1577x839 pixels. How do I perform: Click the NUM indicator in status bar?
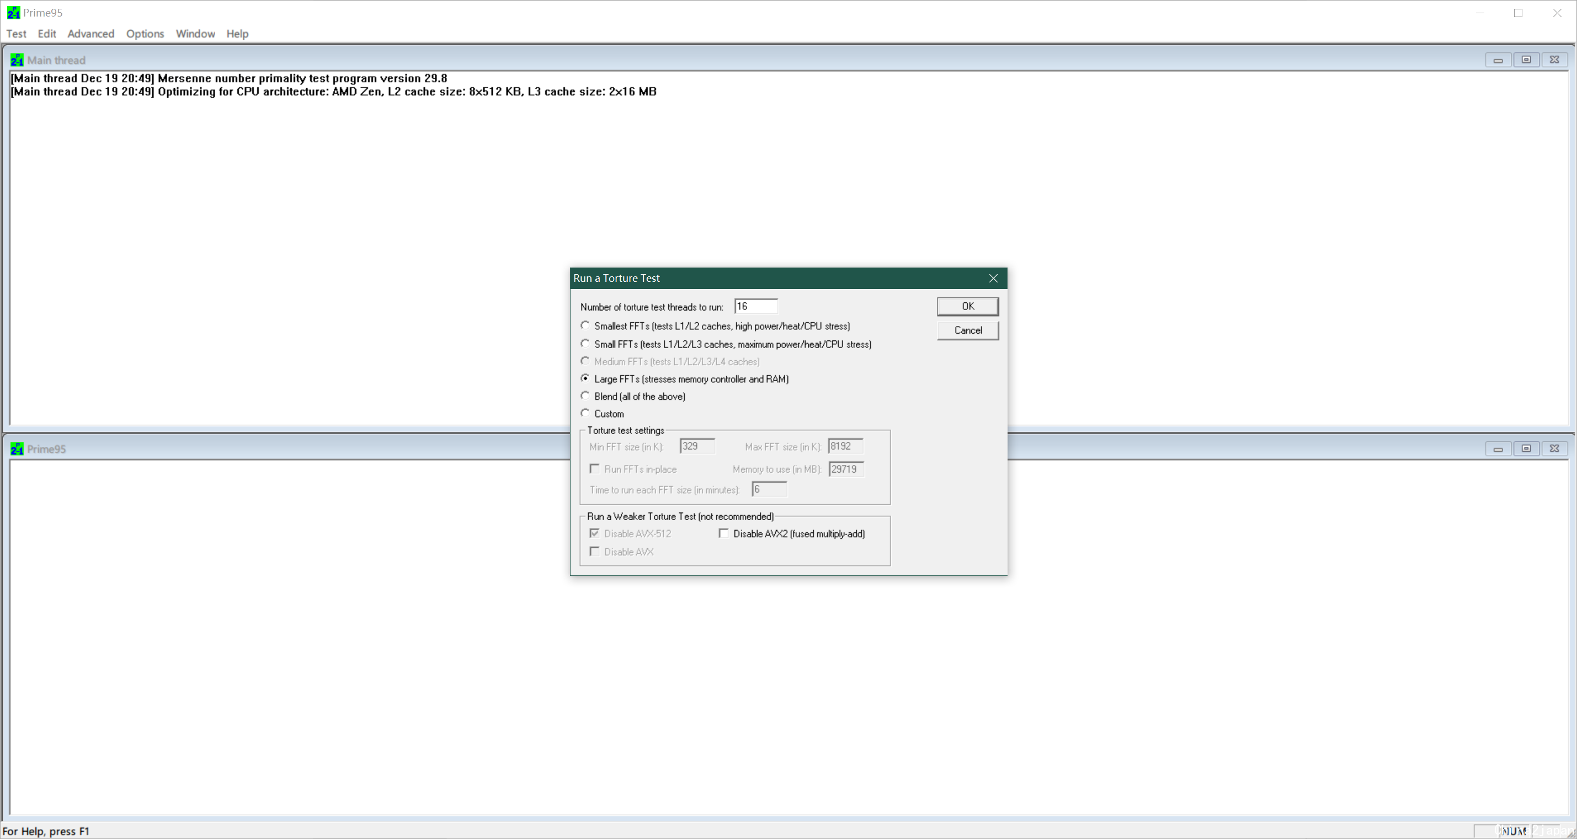[x=1513, y=831]
